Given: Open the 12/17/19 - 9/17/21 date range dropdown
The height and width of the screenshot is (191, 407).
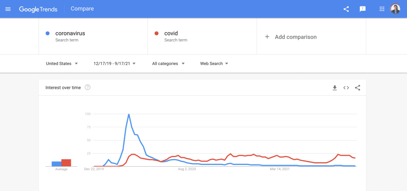Looking at the screenshot, I should pyautogui.click(x=115, y=64).
